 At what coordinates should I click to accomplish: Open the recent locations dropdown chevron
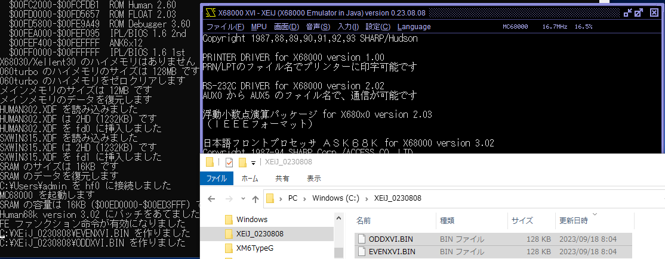[x=243, y=198]
